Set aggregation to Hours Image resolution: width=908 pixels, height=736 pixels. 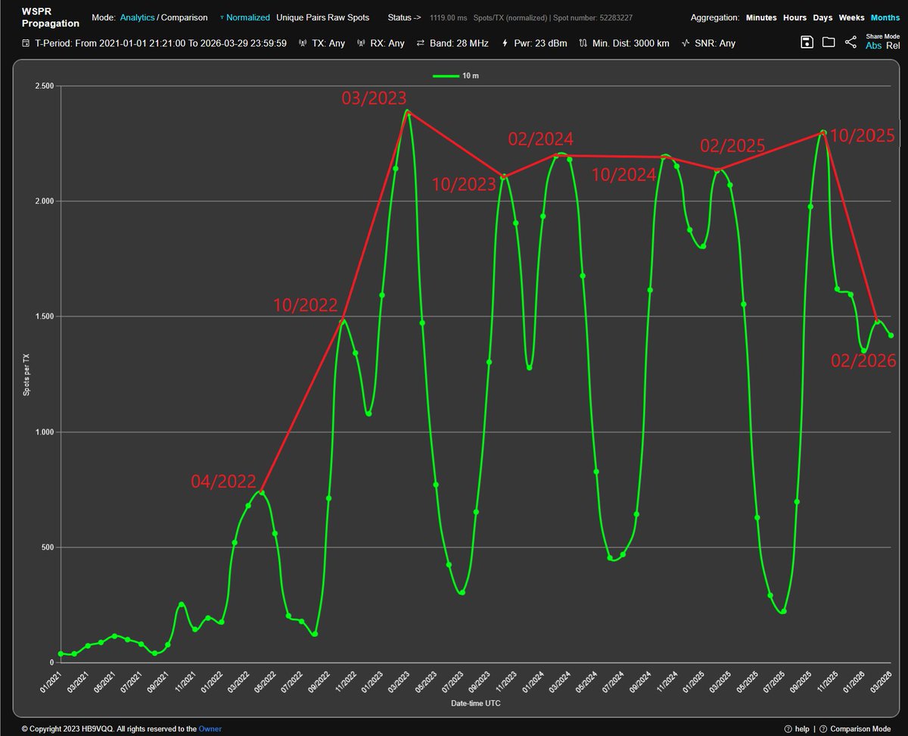click(794, 17)
